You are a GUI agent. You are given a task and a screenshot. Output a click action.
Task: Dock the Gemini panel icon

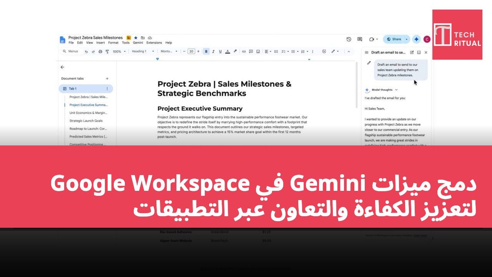(x=419, y=52)
